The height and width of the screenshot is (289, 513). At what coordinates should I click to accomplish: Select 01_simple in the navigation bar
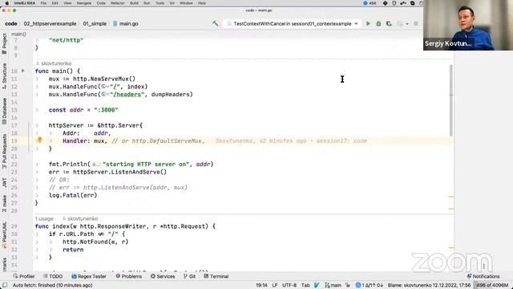[95, 23]
